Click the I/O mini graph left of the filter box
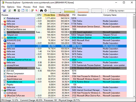Viewport: 136px width, 102px height. pos(97,11)
